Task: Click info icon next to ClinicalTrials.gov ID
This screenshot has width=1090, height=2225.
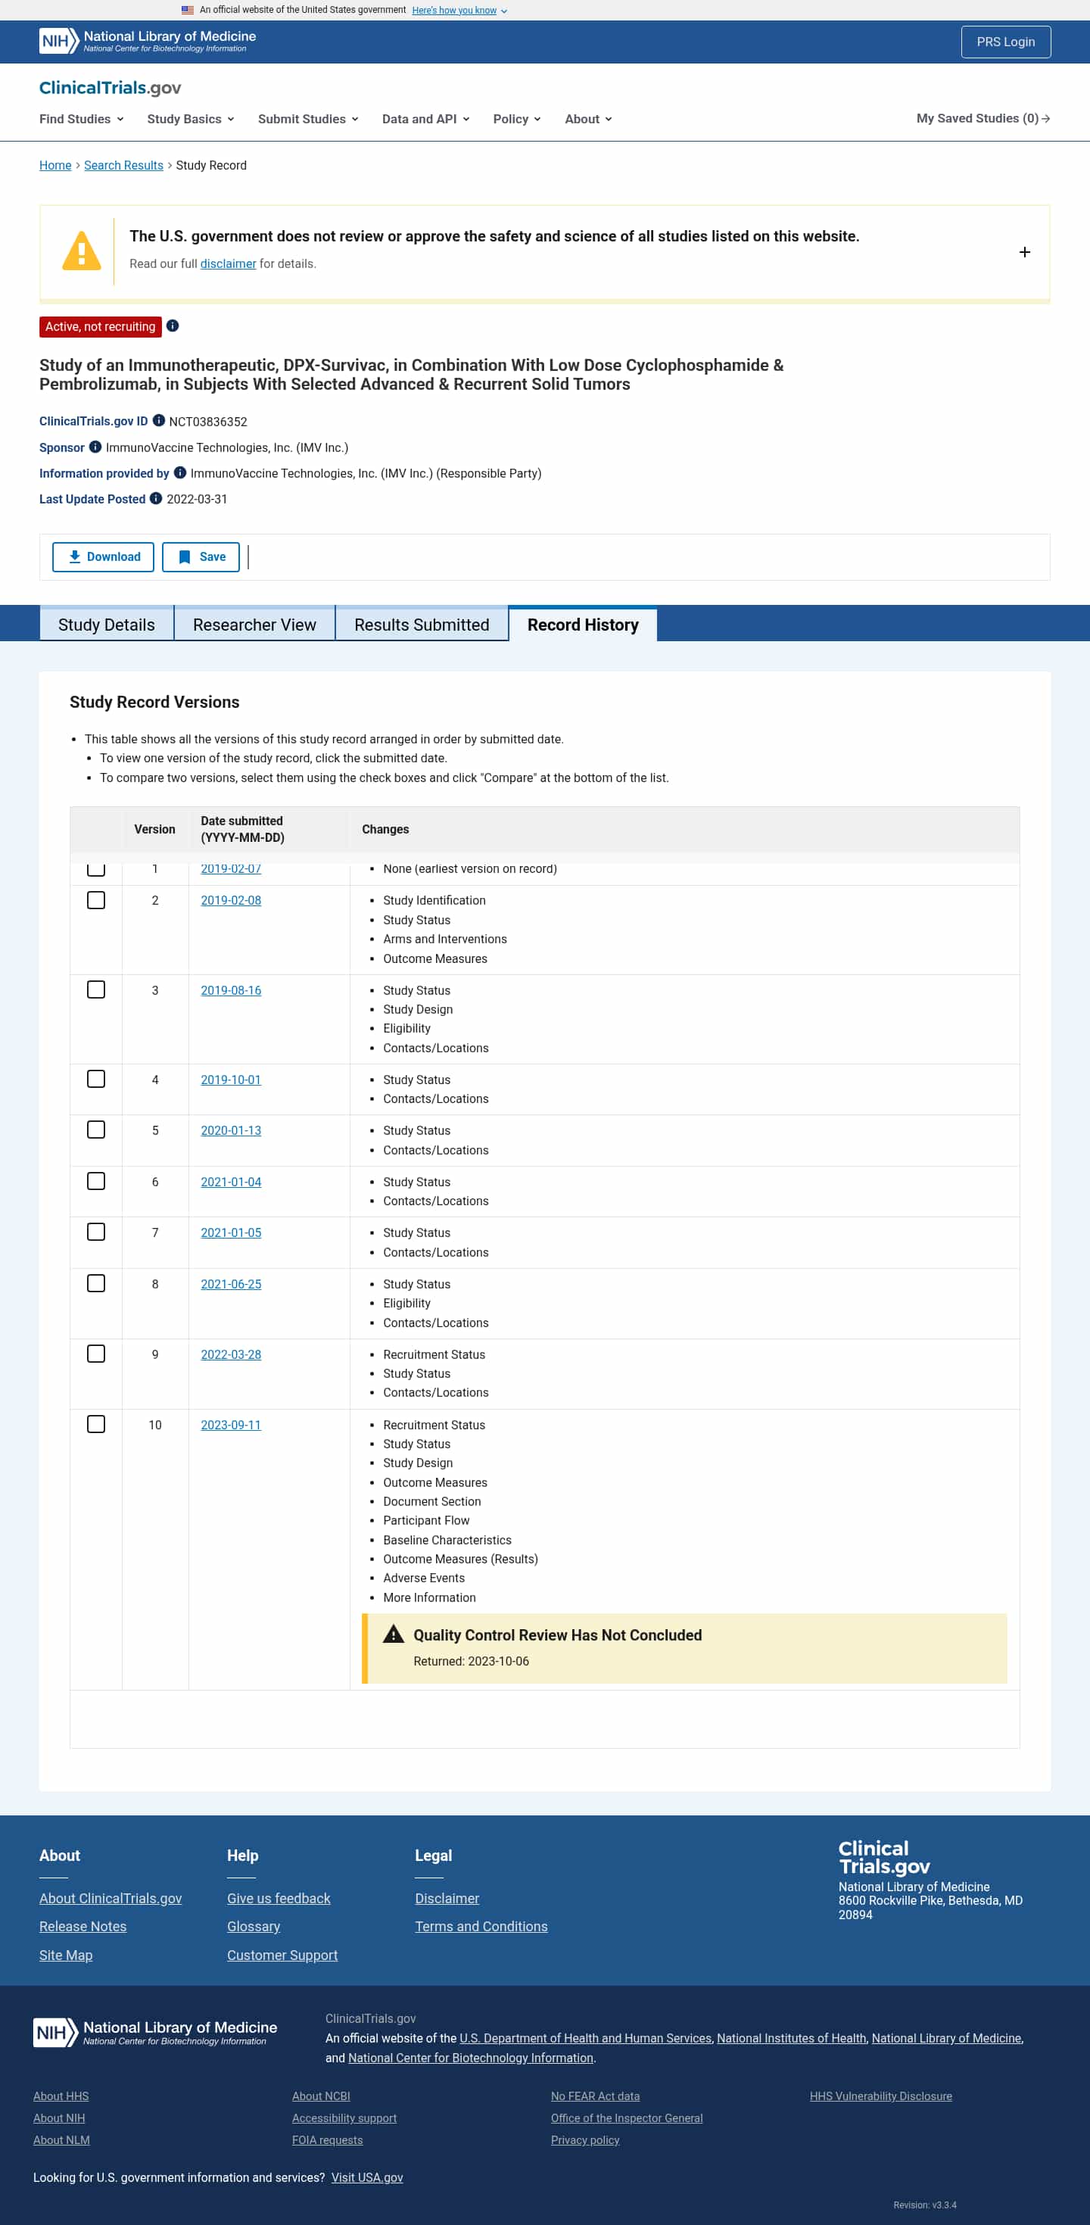Action: (x=159, y=421)
